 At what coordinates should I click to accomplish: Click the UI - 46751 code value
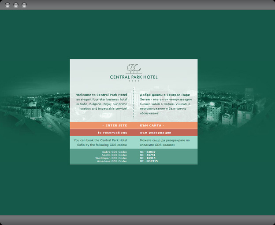(148, 155)
